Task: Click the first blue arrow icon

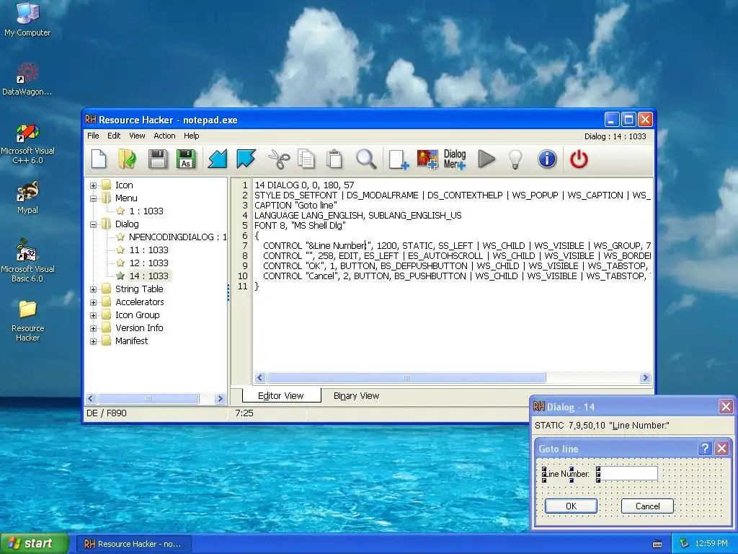Action: coord(218,159)
